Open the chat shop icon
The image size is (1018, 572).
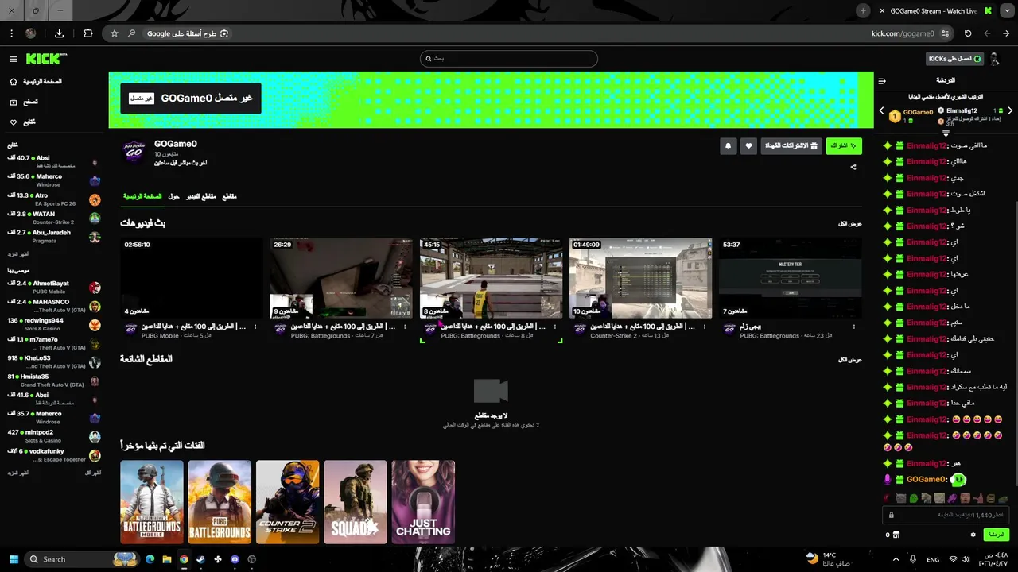click(896, 535)
